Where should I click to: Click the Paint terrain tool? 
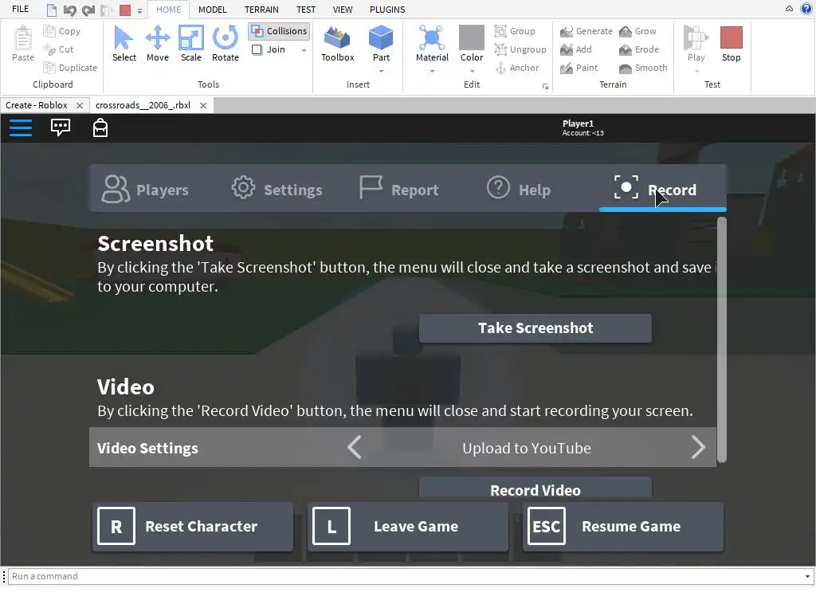click(579, 68)
